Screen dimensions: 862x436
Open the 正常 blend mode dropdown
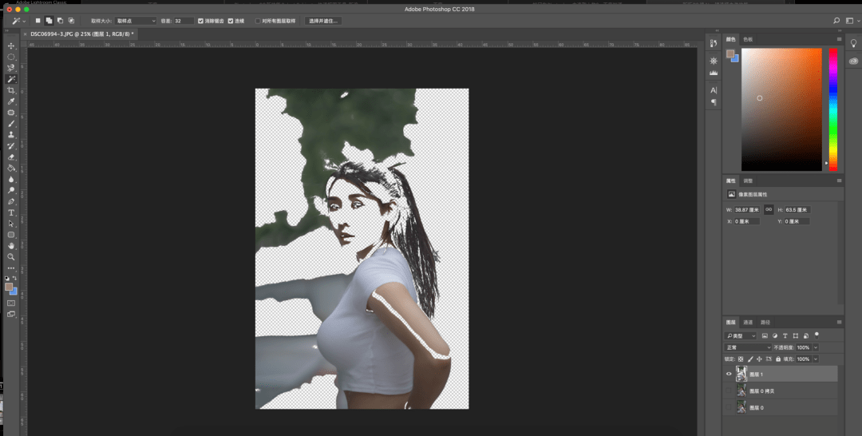748,348
